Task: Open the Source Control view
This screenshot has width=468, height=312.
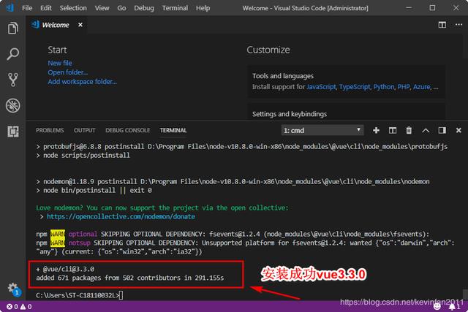Action: (13, 80)
